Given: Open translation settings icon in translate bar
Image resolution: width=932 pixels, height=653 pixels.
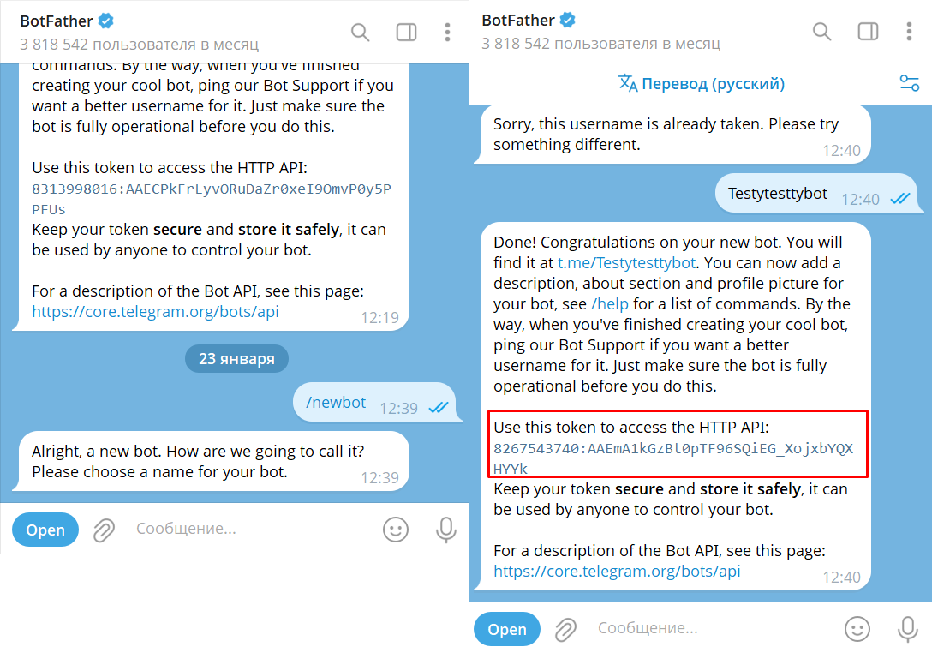Looking at the screenshot, I should coord(909,83).
